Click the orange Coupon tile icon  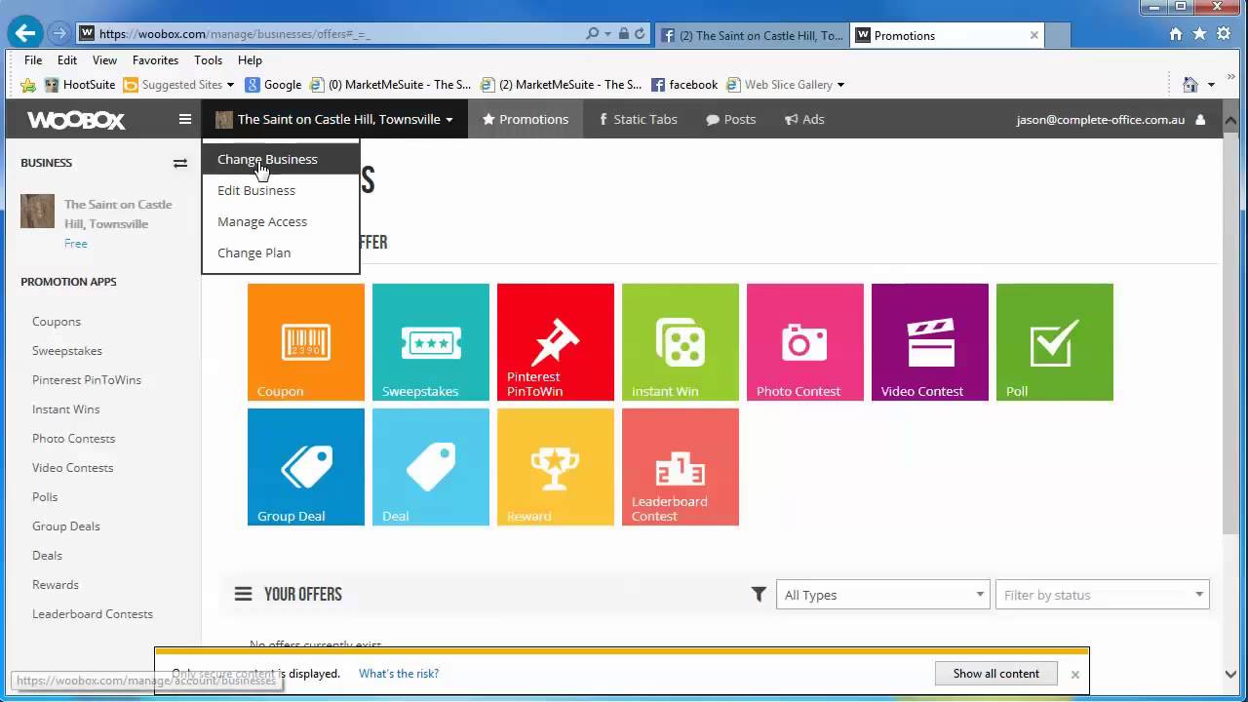[305, 341]
